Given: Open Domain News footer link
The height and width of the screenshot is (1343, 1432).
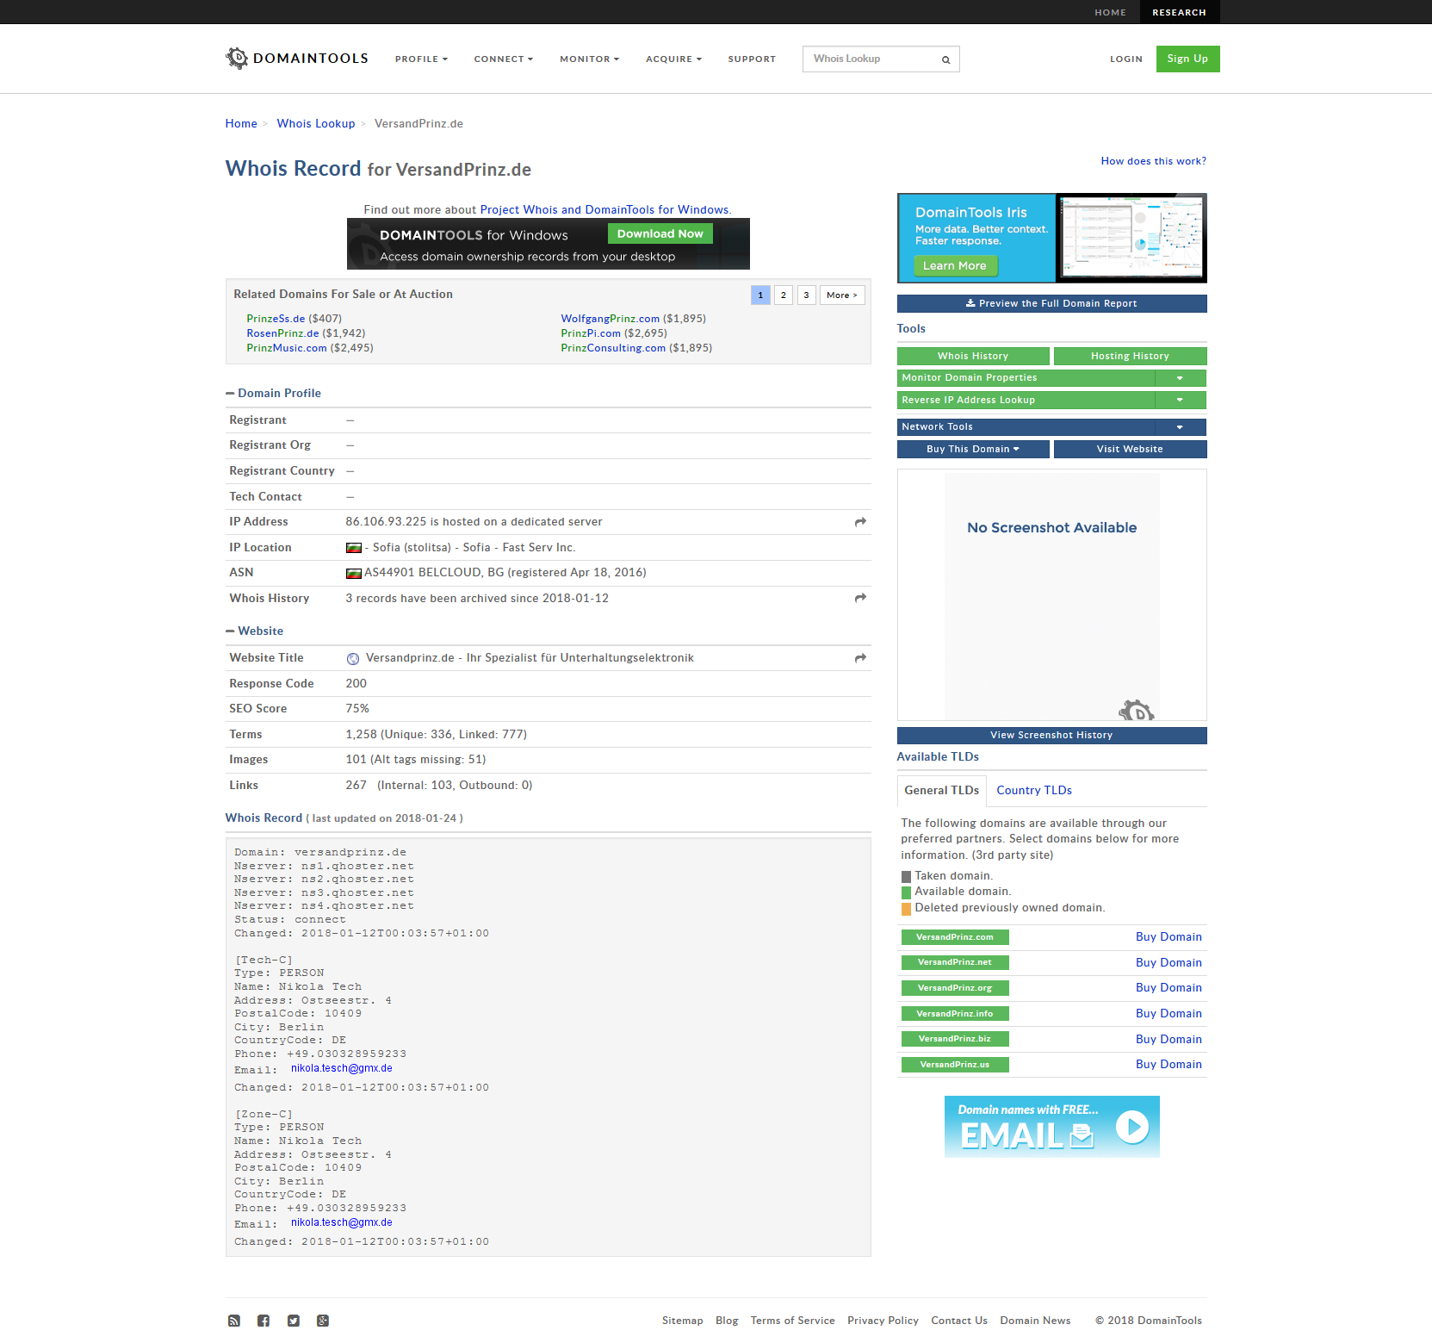Looking at the screenshot, I should tap(1035, 1321).
